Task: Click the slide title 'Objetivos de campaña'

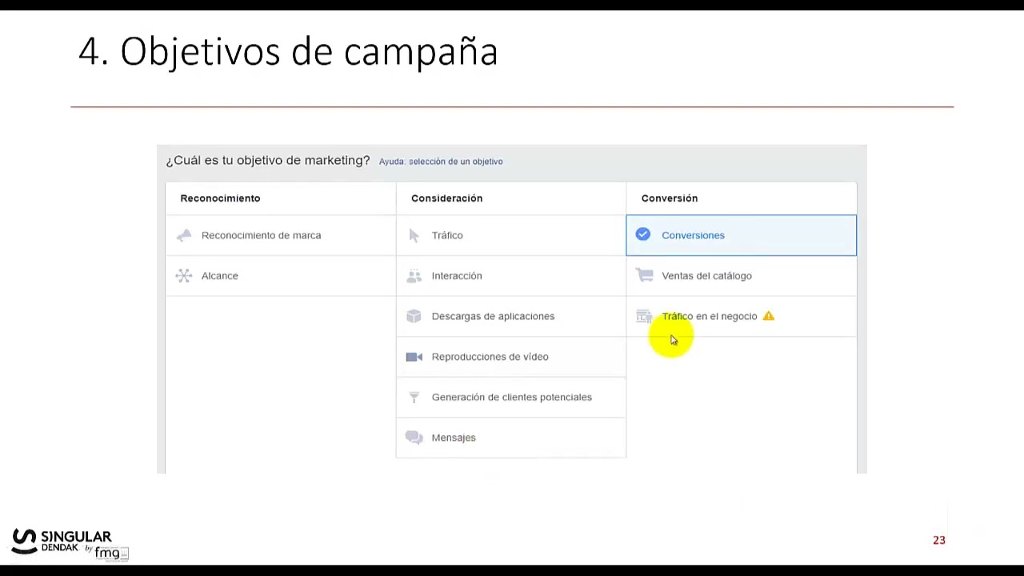Action: [309, 52]
